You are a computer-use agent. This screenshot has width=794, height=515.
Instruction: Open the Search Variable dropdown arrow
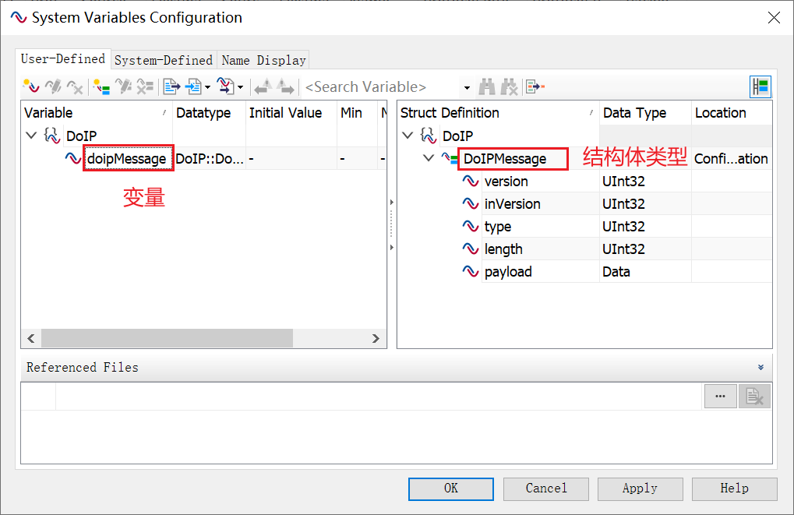(x=467, y=87)
